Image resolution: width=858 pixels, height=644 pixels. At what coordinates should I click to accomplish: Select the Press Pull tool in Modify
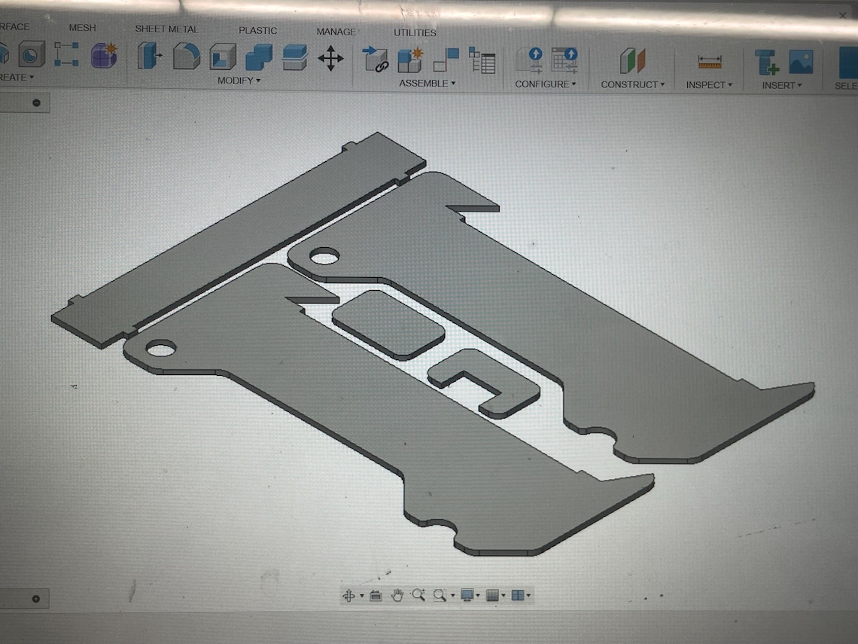(x=149, y=56)
